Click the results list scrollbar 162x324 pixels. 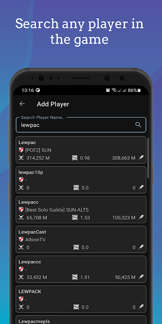click(148, 158)
